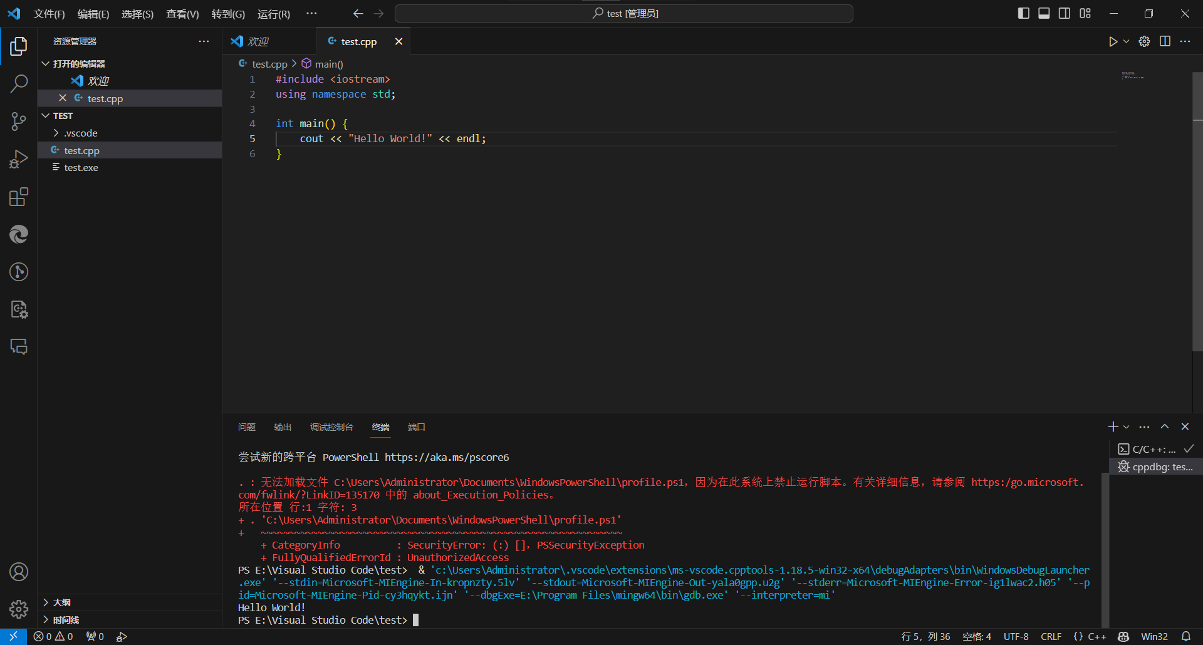Click the Run C/C++ file play button
Viewport: 1203px width, 645px height.
(1113, 41)
